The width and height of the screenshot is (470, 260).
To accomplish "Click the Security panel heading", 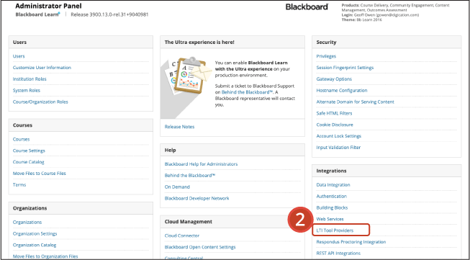I will point(326,42).
